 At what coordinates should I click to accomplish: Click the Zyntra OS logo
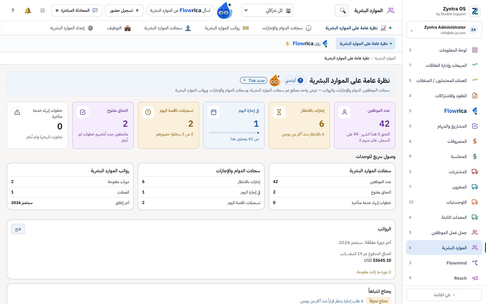tap(475, 11)
